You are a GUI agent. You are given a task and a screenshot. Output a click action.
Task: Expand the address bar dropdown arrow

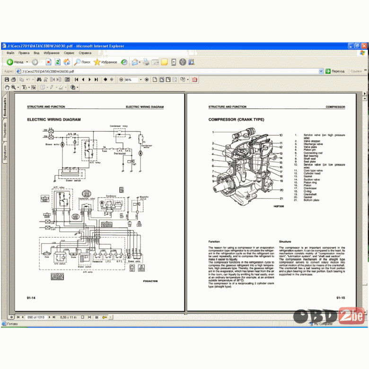[321, 71]
